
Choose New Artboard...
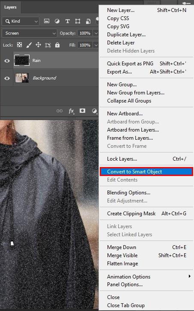coord(125,114)
